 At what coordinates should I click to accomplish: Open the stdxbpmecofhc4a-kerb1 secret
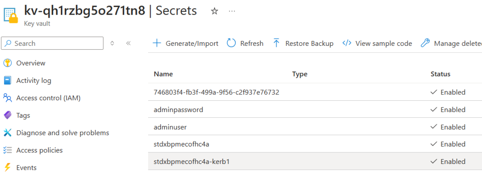point(192,161)
